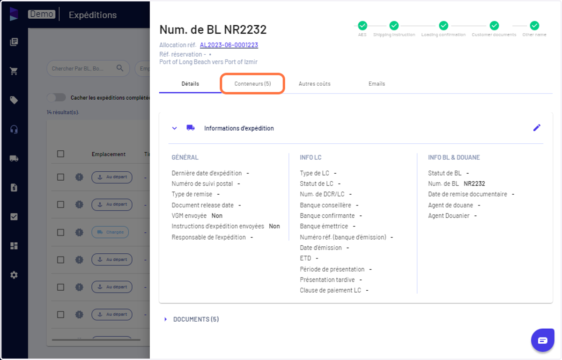Click the NR2232 value under Info BL & Douane
Image resolution: width=562 pixels, height=360 pixels.
(x=474, y=184)
